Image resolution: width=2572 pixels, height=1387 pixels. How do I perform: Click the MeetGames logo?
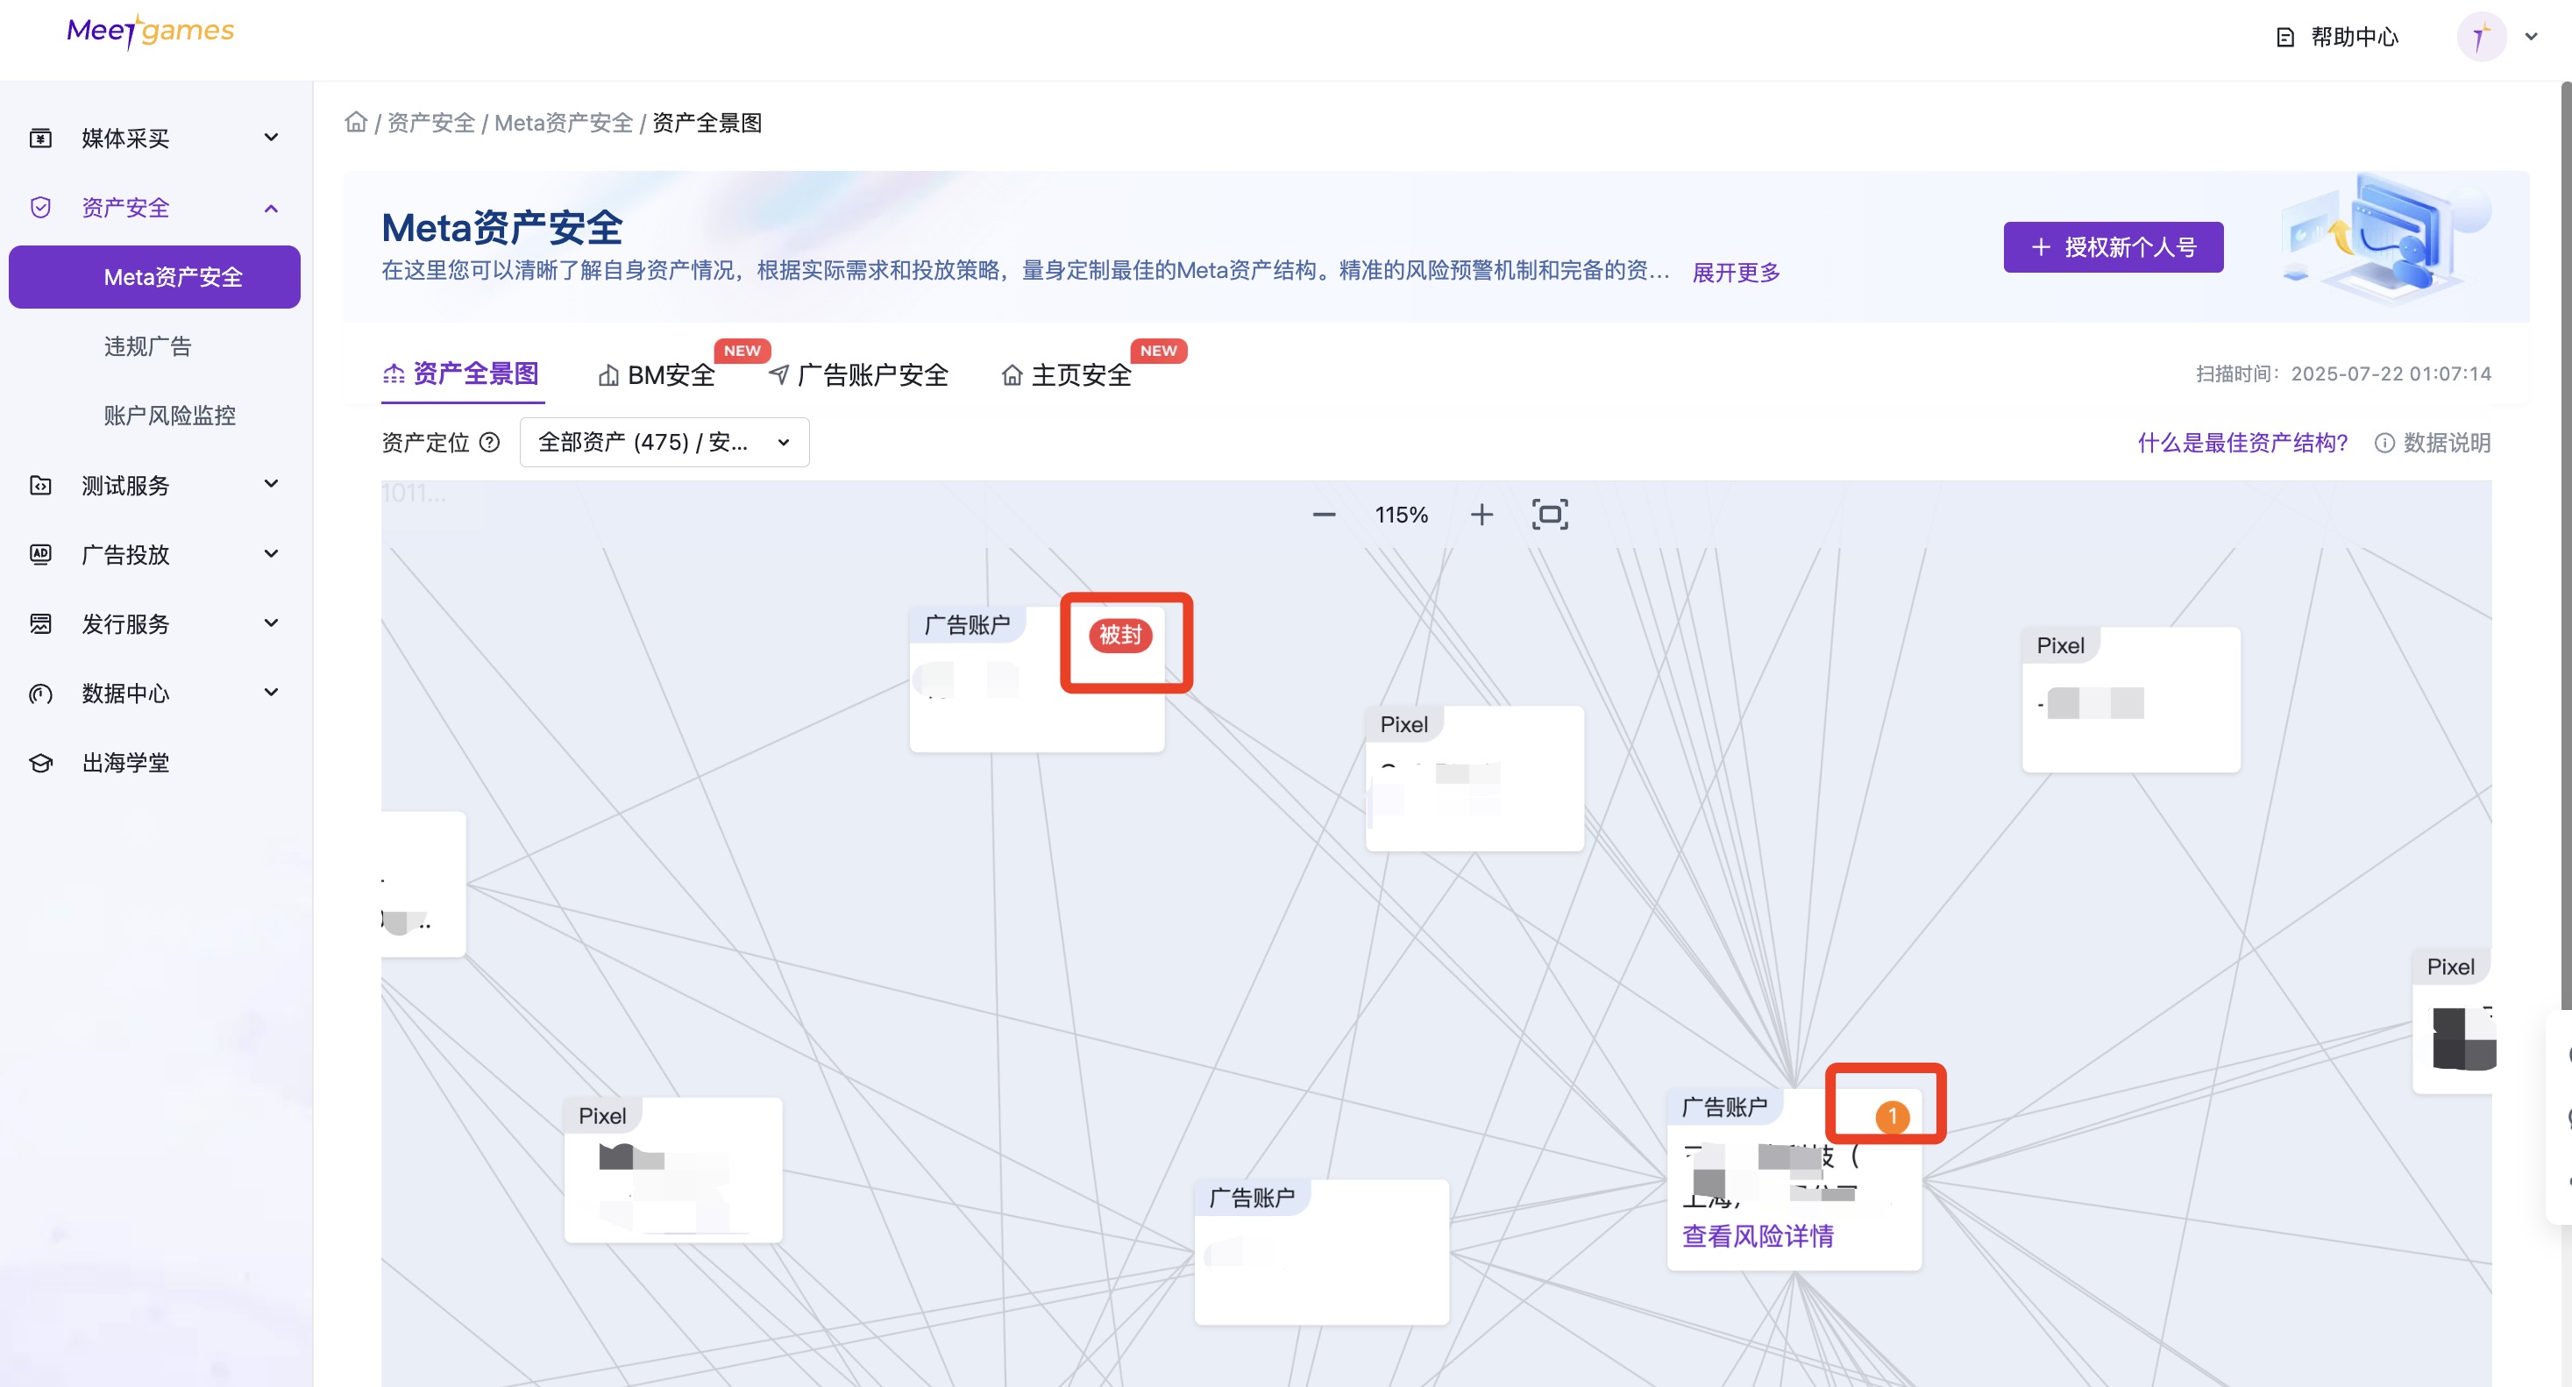150,31
